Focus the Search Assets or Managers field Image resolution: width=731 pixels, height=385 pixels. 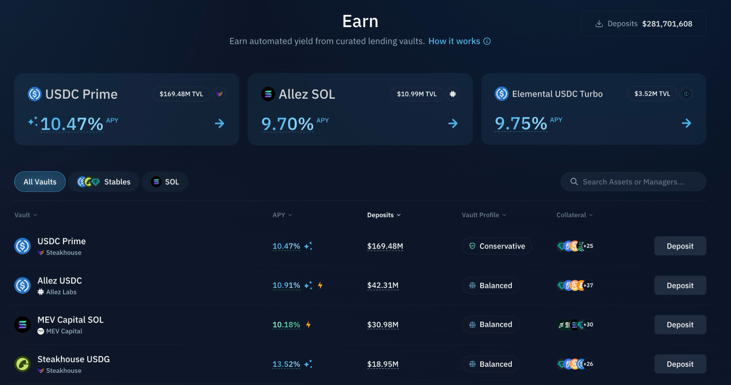(633, 182)
